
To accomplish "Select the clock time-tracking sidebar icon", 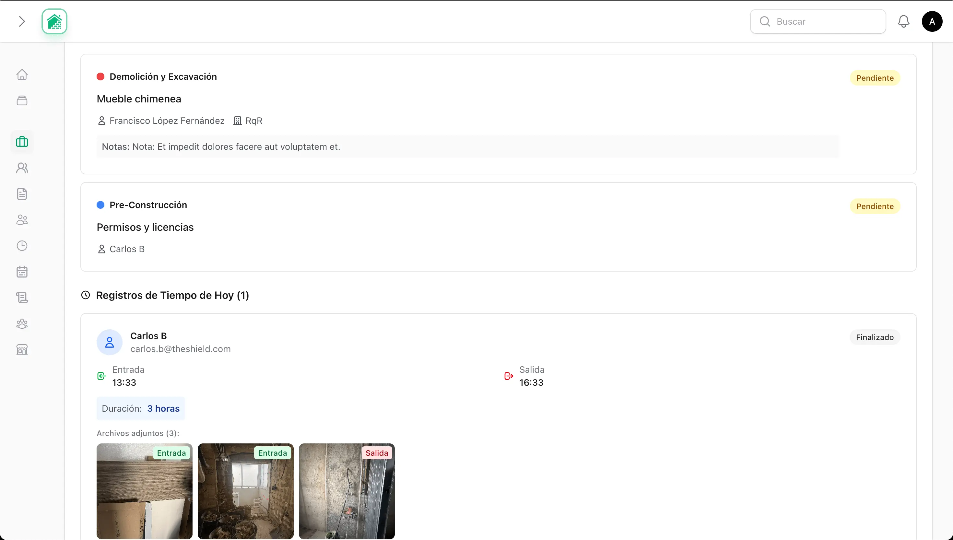I will click(x=22, y=245).
